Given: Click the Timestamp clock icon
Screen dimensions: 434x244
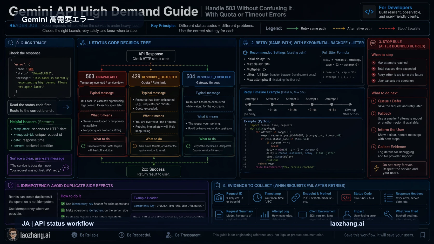Looking at the screenshot, I should click(257, 198).
